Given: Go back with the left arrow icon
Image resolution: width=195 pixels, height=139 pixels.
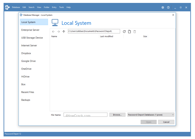Looking at the screenshot, I should [53, 32].
